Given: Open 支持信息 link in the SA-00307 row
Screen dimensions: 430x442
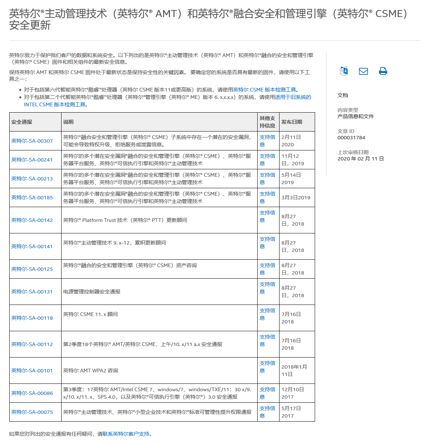Looking at the screenshot, I should (x=267, y=137).
